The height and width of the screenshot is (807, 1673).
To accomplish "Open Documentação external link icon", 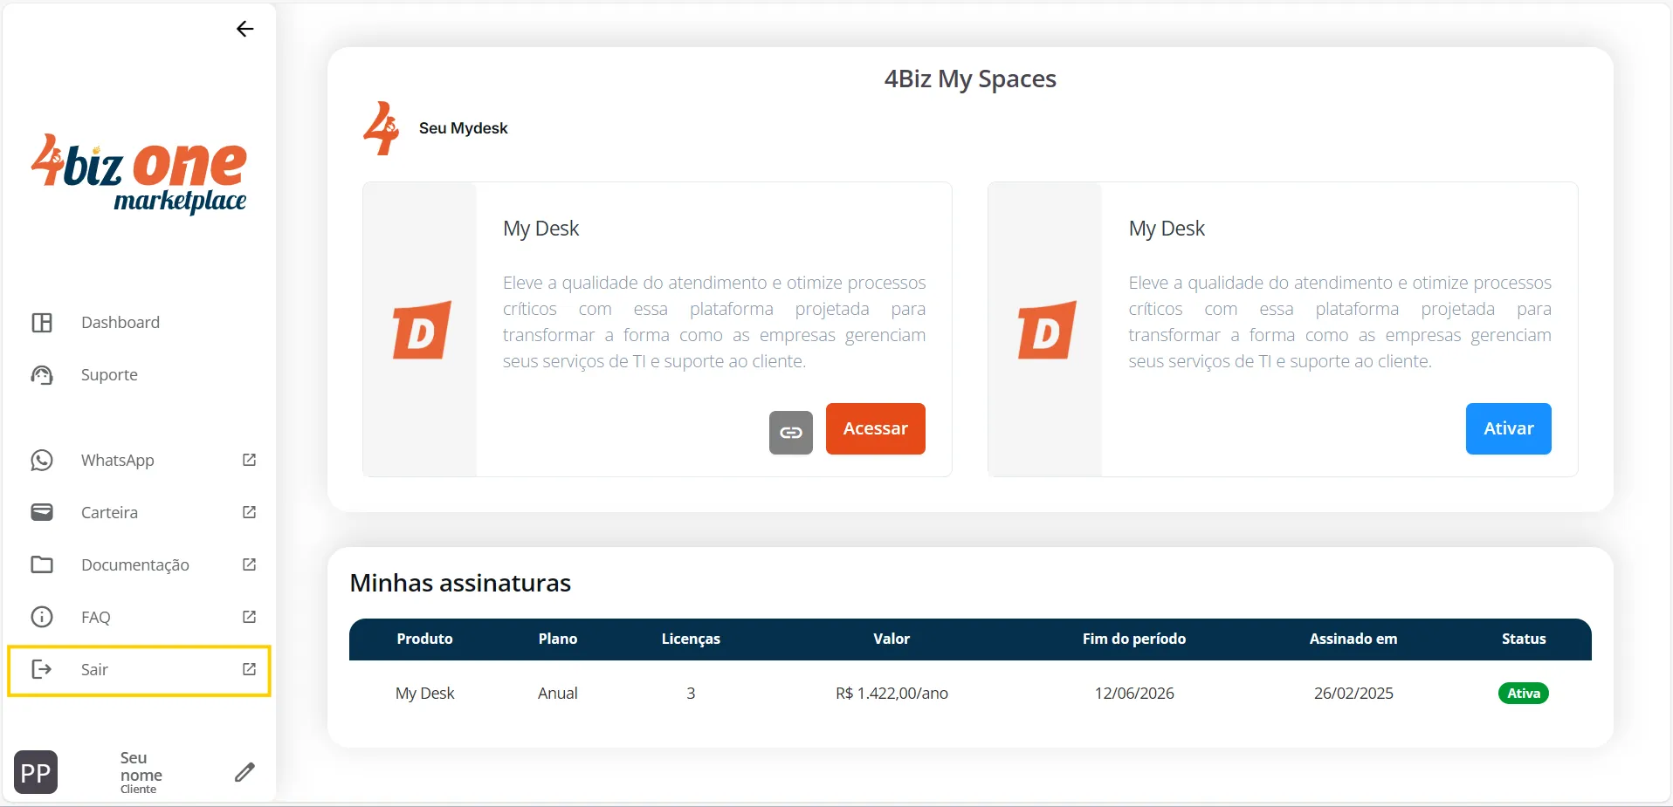I will coord(249,564).
